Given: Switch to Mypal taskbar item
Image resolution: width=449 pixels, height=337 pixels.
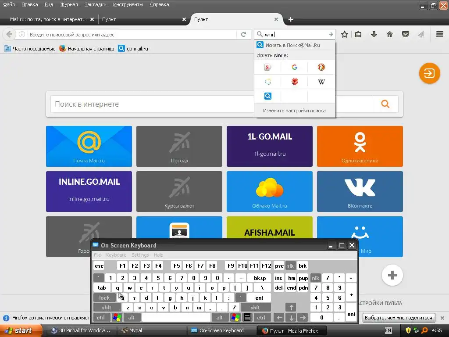Looking at the screenshot, I should click(x=151, y=330).
